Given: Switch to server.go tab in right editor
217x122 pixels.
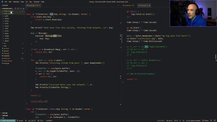Looking at the screenshot, I should 129,5.
